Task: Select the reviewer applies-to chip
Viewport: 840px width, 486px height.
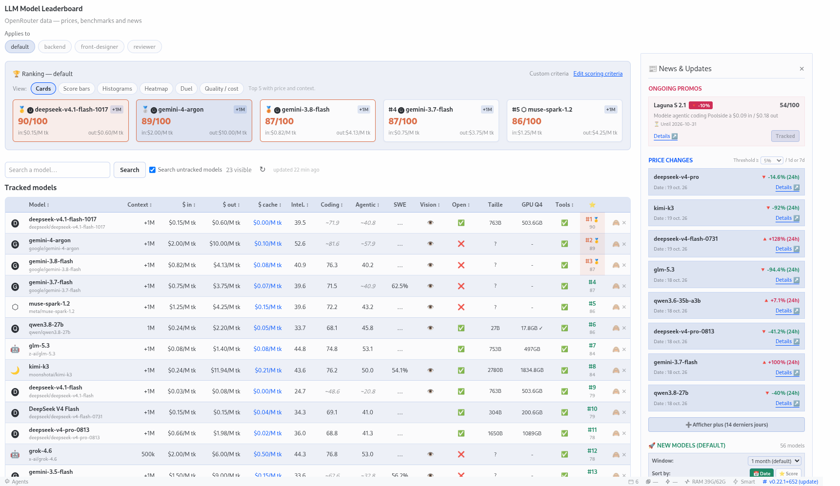Action: 144,47
